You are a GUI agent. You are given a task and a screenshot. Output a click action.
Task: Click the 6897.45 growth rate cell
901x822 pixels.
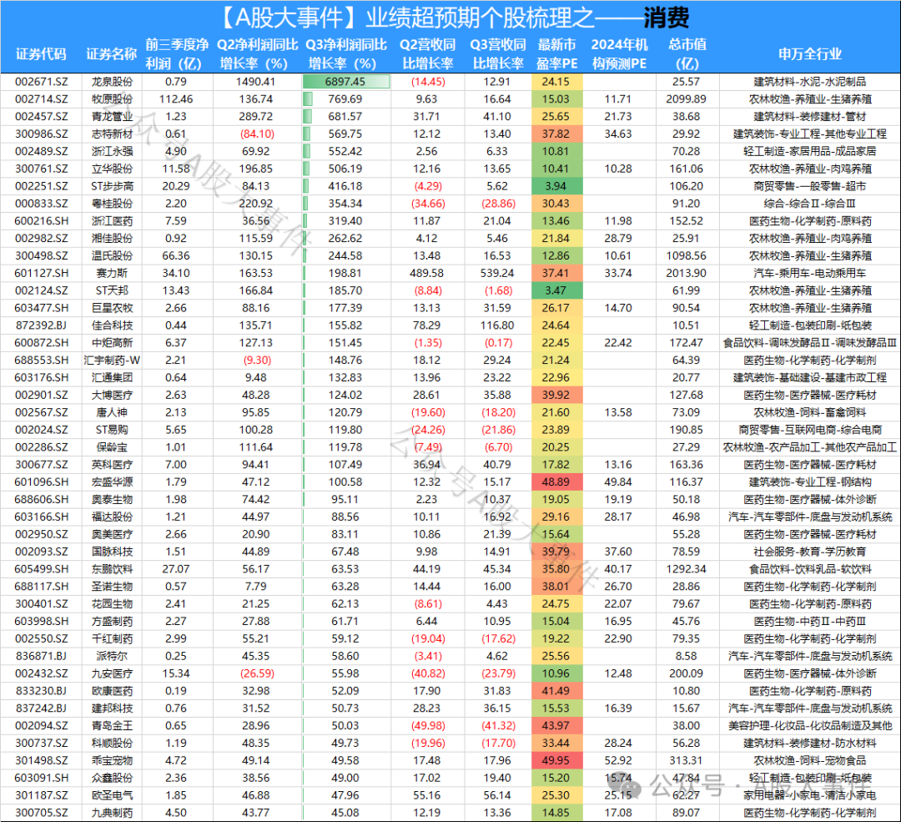point(345,82)
